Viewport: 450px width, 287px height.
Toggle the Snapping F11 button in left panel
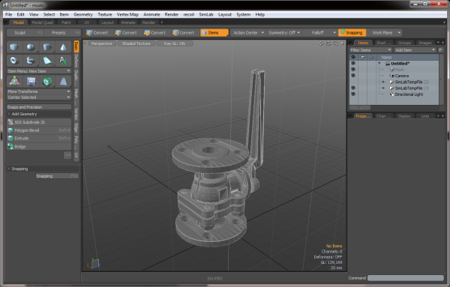(57, 176)
